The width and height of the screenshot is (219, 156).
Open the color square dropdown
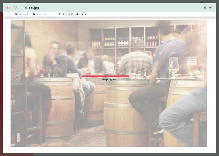point(78,14)
